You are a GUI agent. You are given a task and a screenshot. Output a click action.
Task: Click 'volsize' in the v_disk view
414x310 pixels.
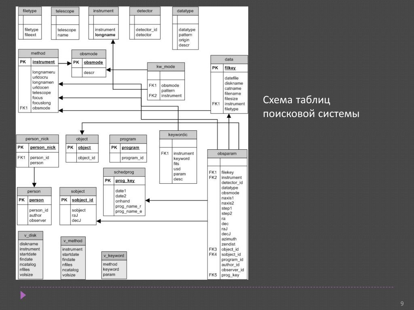26,274
